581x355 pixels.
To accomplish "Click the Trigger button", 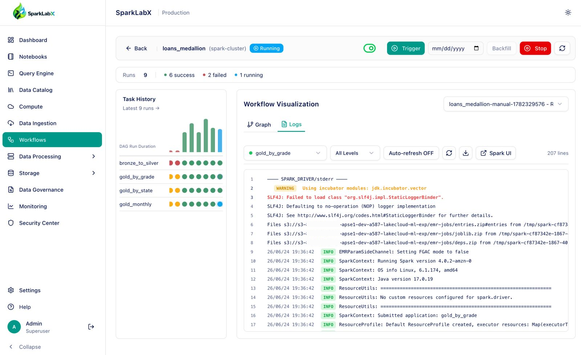I will (x=406, y=48).
